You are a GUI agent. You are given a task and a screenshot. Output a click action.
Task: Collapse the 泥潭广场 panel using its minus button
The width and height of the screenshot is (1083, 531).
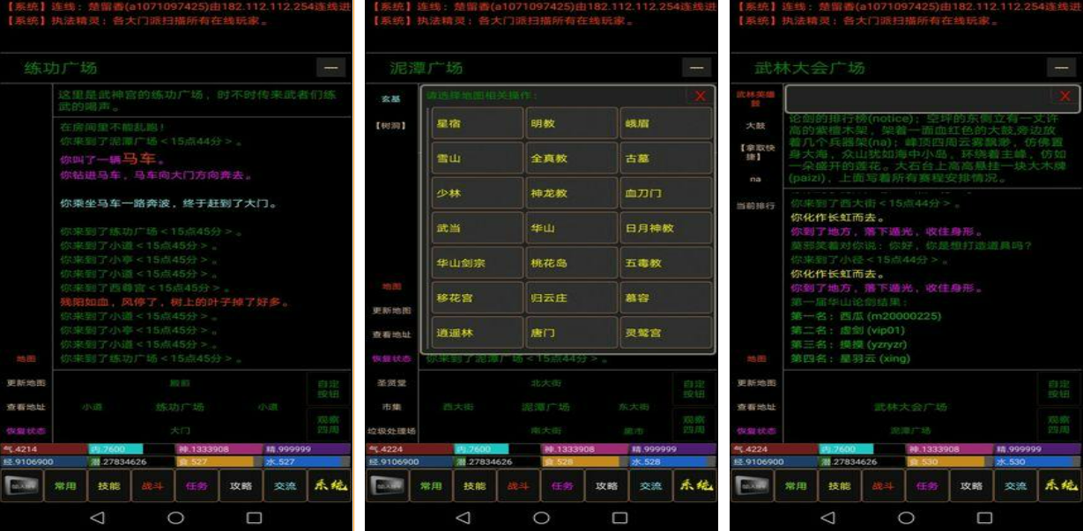point(697,68)
